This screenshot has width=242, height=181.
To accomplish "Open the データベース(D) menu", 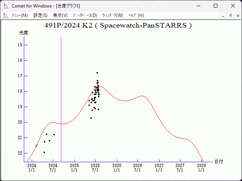I will coord(85,15).
